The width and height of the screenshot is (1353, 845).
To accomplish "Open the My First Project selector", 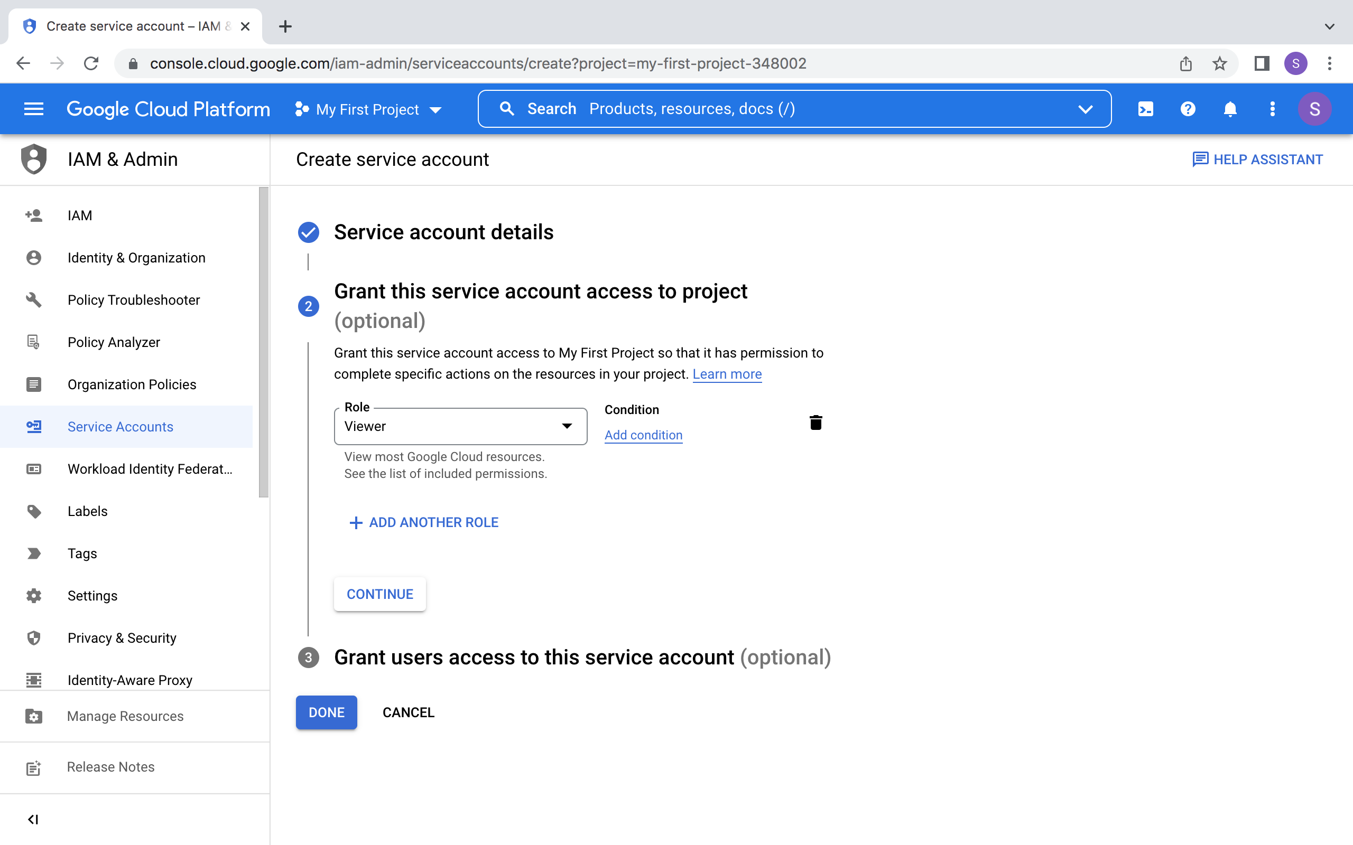I will tap(368, 109).
